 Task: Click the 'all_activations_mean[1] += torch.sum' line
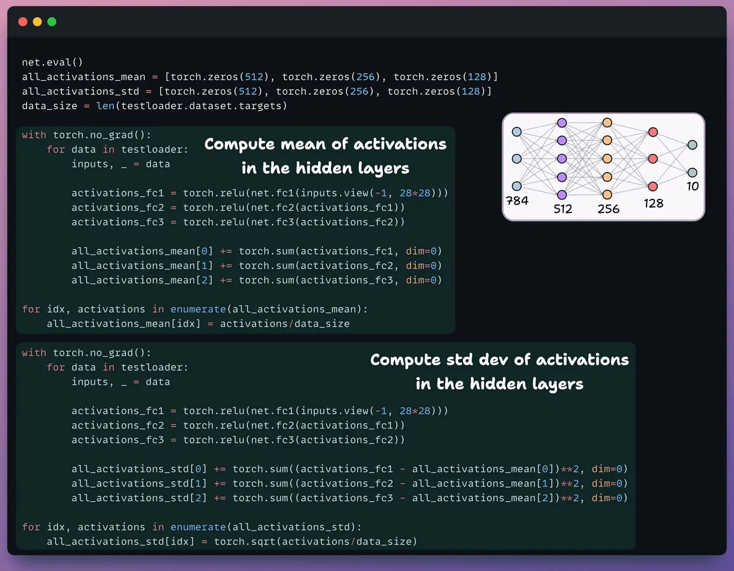pos(256,266)
